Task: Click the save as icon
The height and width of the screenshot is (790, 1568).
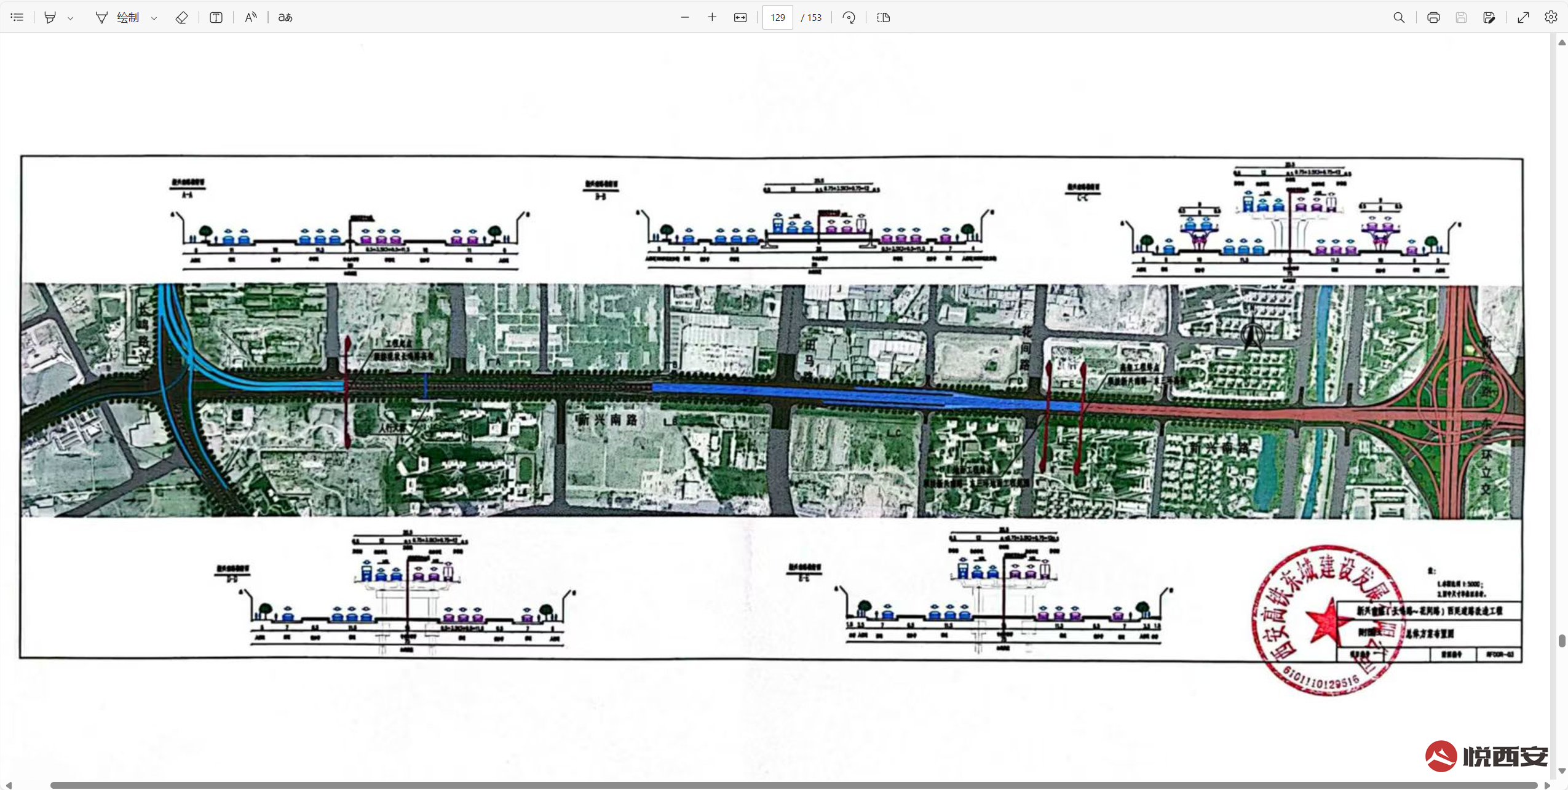Action: pos(1489,17)
